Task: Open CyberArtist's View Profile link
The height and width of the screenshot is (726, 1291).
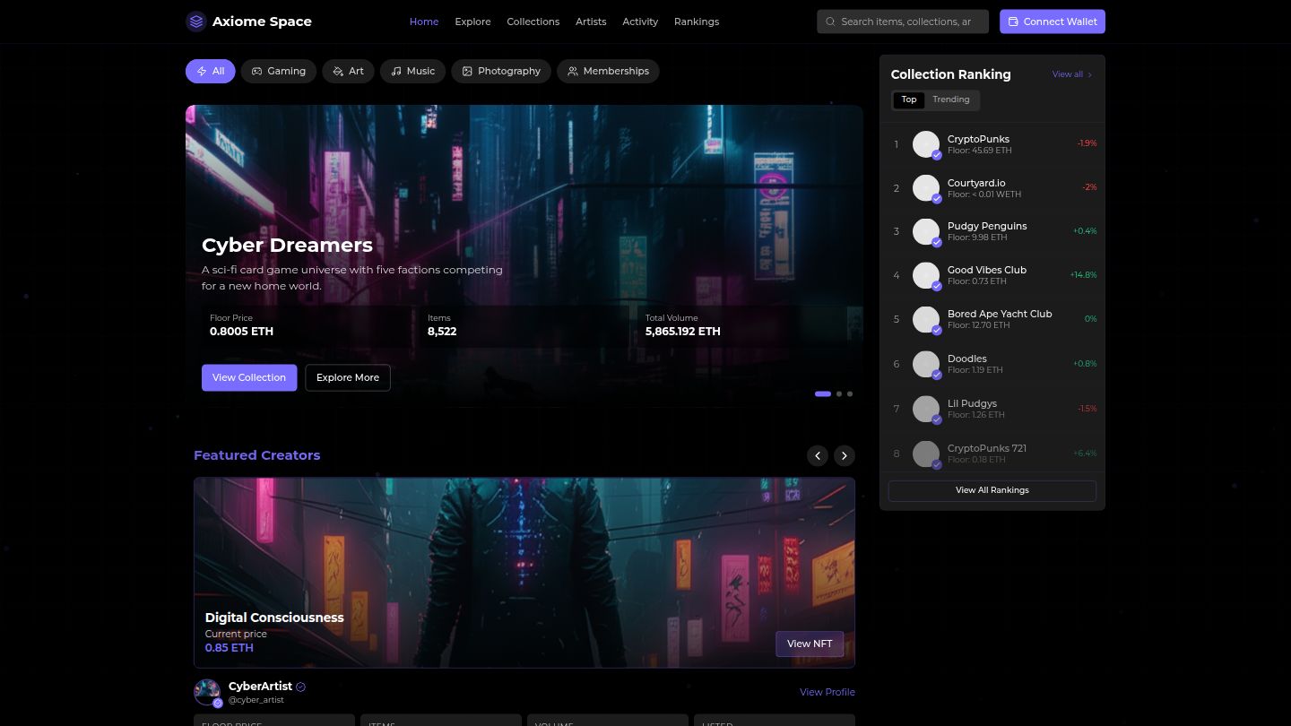Action: click(x=827, y=692)
